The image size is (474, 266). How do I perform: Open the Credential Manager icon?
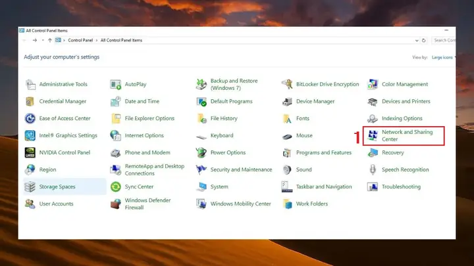(30, 102)
